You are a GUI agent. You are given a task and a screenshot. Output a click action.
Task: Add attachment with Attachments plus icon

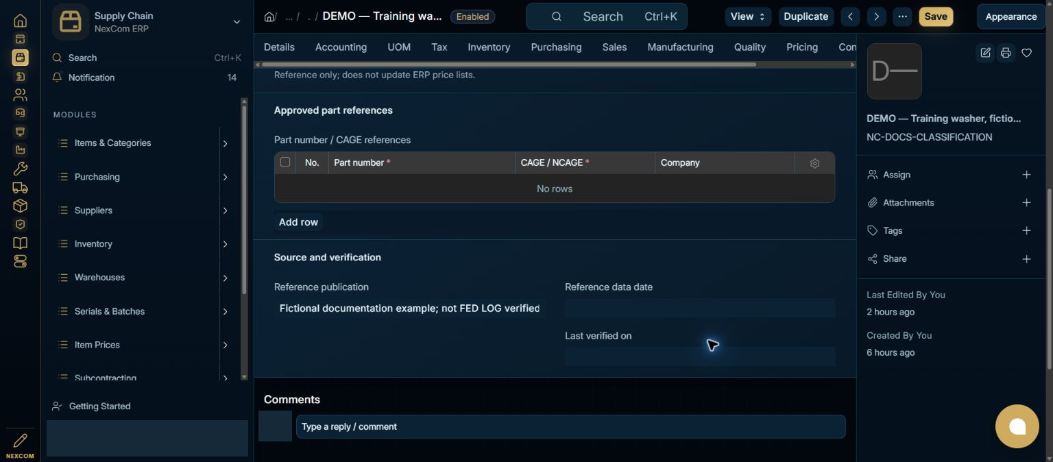point(1026,203)
